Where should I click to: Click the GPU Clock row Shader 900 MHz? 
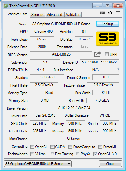click(109, 123)
